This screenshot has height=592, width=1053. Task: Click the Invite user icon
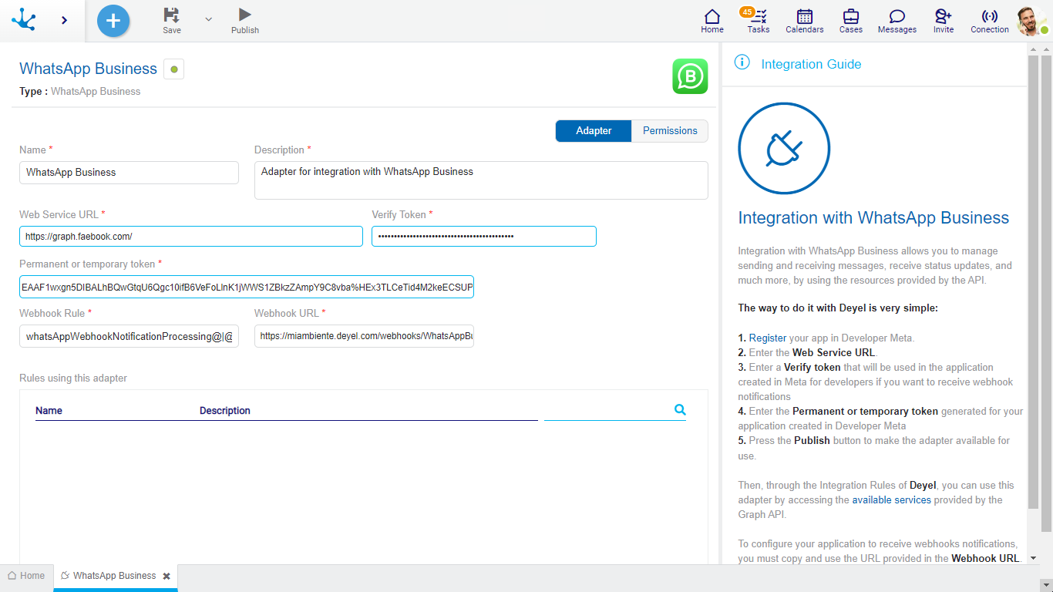pos(943,17)
